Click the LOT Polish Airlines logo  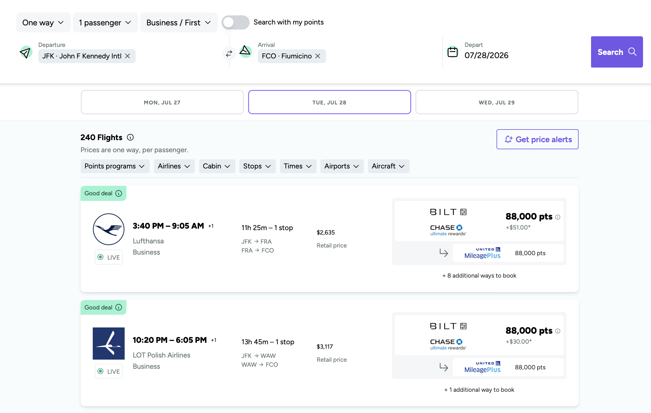point(108,343)
